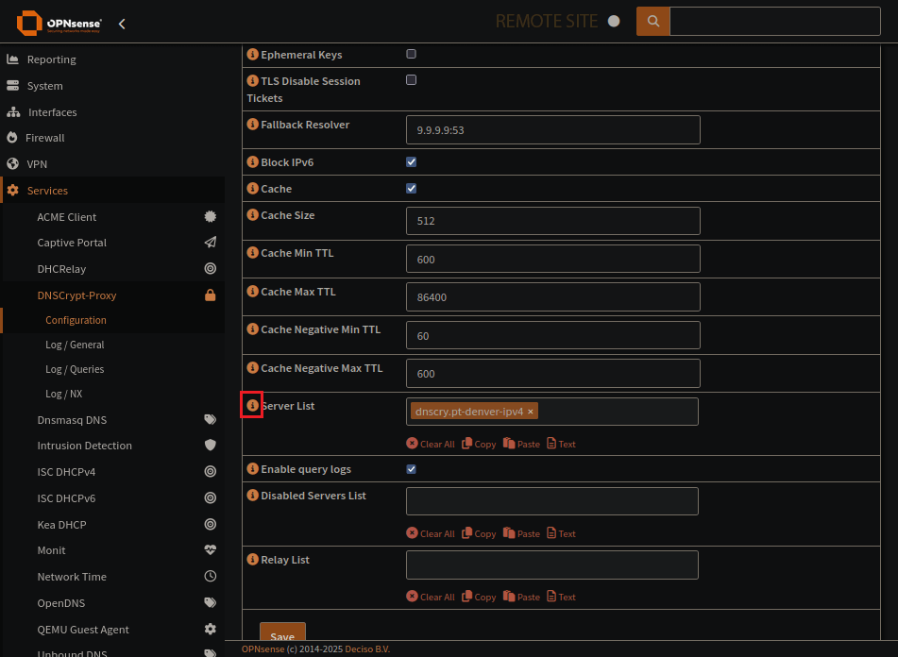Viewport: 898px width, 657px height.
Task: Expand Intrusion Detection service
Action: click(x=84, y=446)
